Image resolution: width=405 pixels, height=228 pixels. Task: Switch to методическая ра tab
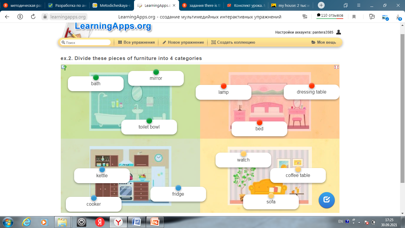(x=23, y=5)
